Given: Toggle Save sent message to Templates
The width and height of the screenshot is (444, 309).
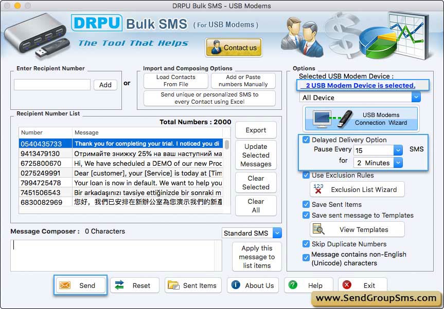Looking at the screenshot, I should (x=306, y=215).
